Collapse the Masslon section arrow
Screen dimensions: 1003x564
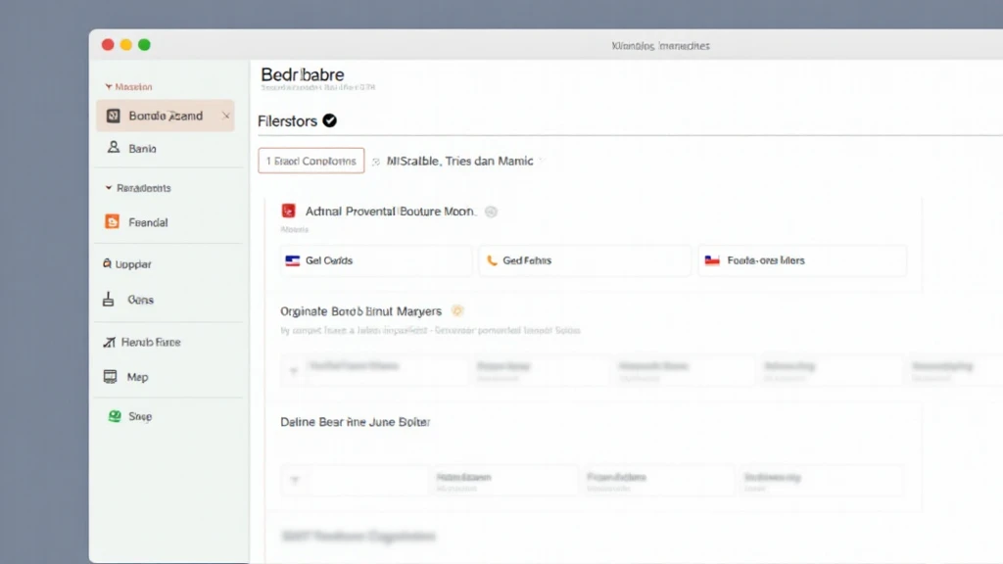108,86
